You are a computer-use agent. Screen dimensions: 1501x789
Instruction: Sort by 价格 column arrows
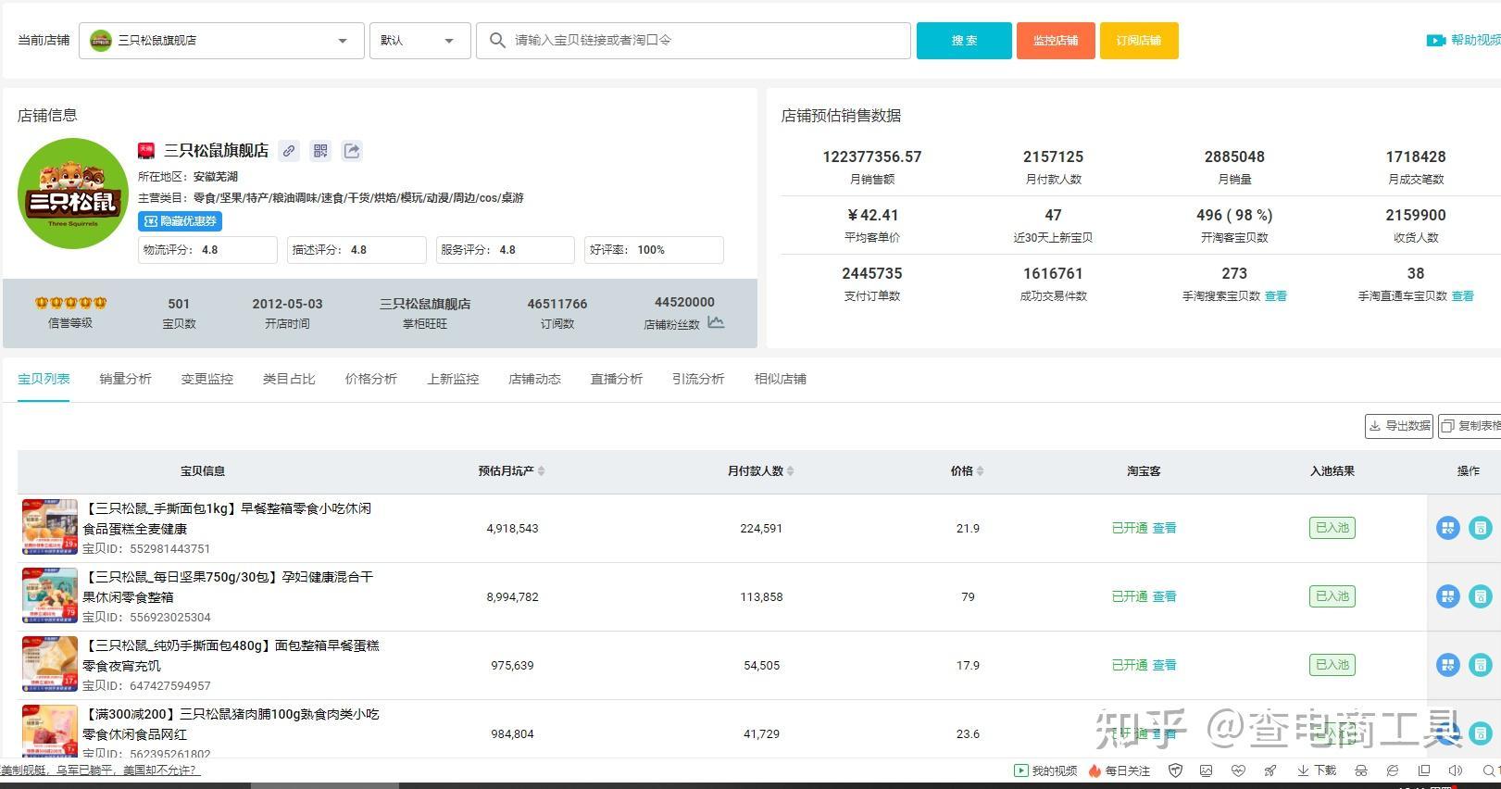(980, 471)
